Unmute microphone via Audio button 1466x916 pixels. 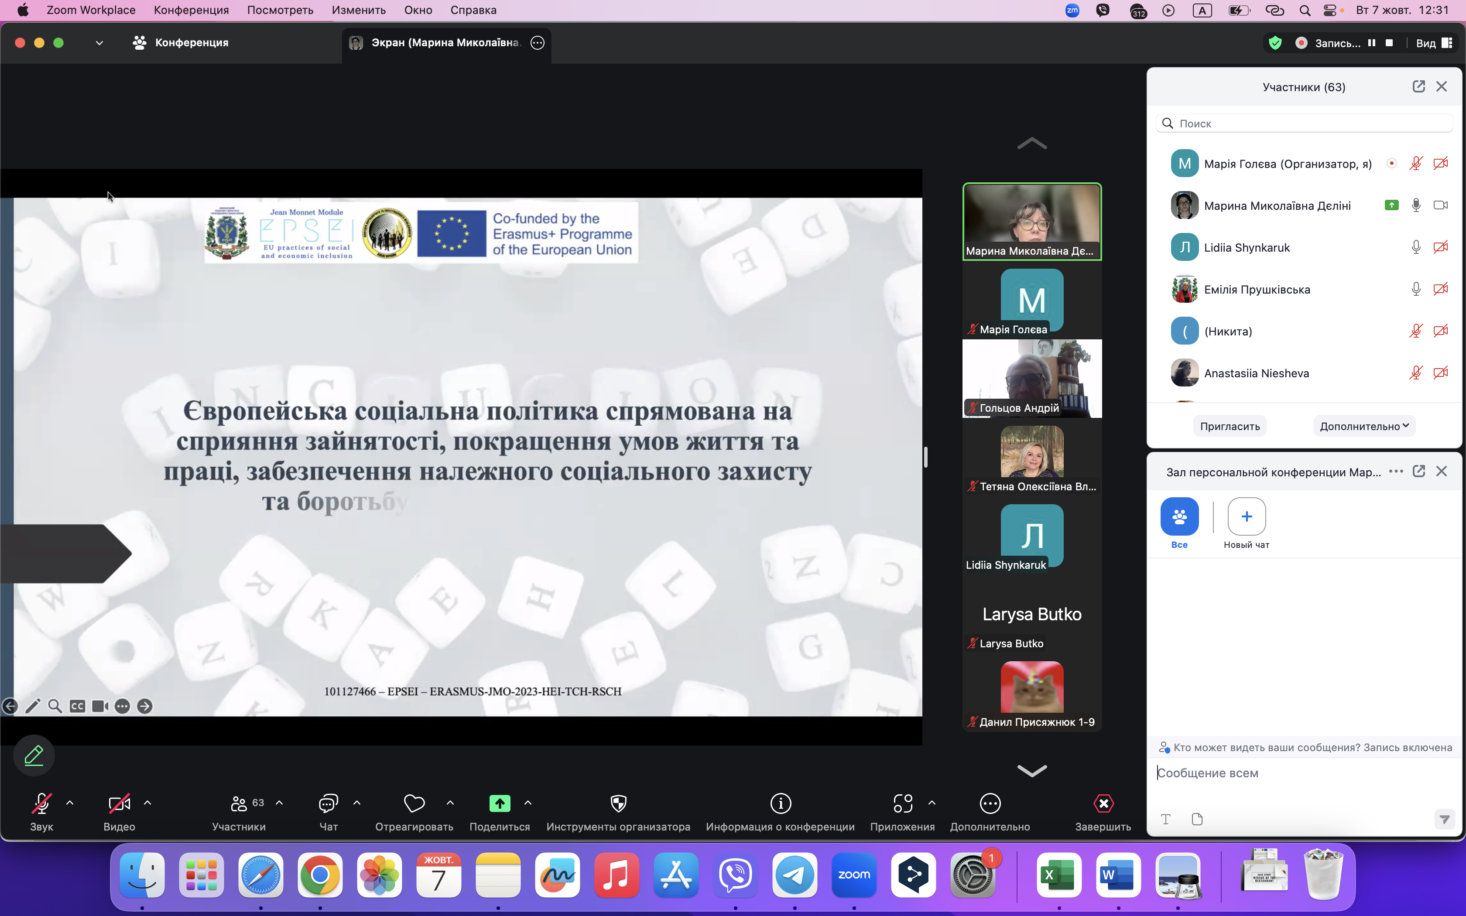pos(41,804)
